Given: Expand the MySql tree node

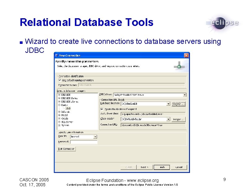Looking at the screenshot, I should point(59,115).
